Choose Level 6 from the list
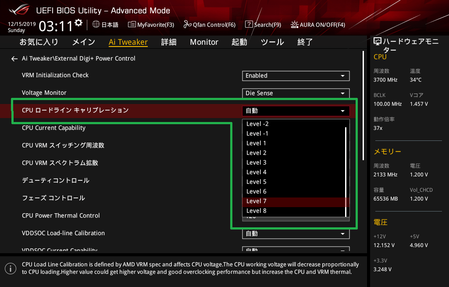 tap(294, 191)
